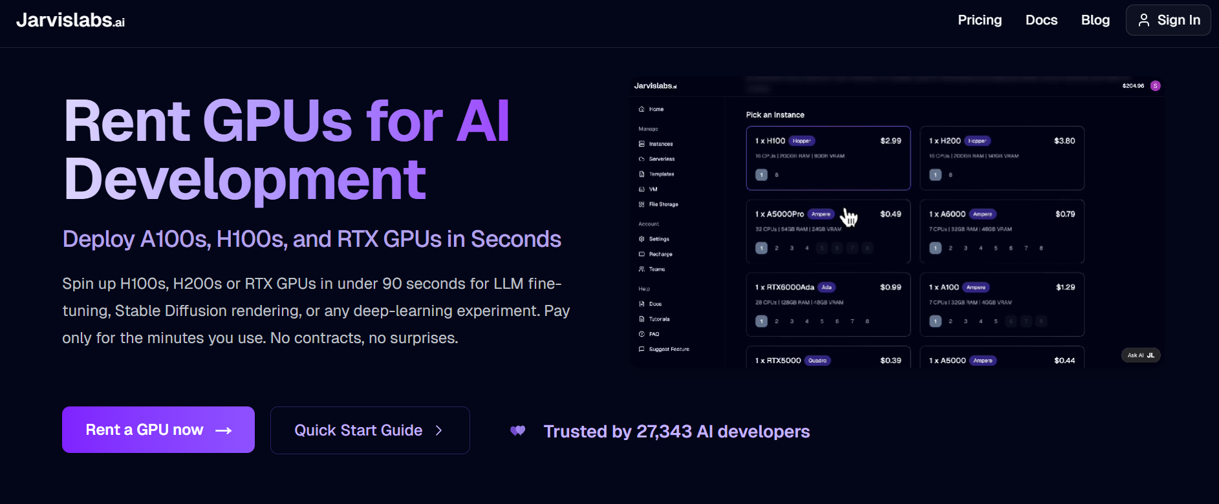Click the Hopper badge on the H100 card
This screenshot has width=1219, height=504.
(802, 141)
